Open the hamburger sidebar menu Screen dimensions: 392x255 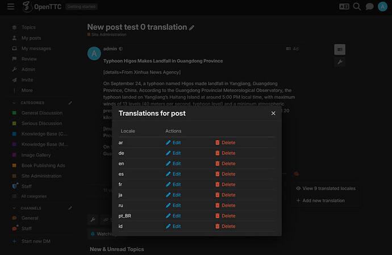(11, 6)
